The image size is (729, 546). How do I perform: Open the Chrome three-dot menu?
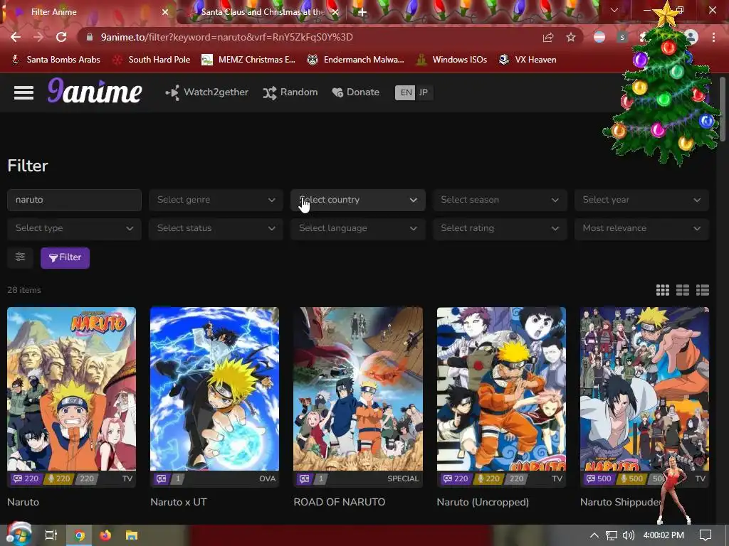click(713, 37)
